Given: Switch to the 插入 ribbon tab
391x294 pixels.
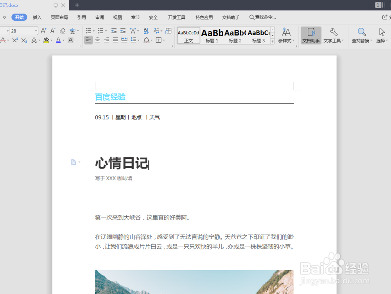Looking at the screenshot, I should pos(37,17).
